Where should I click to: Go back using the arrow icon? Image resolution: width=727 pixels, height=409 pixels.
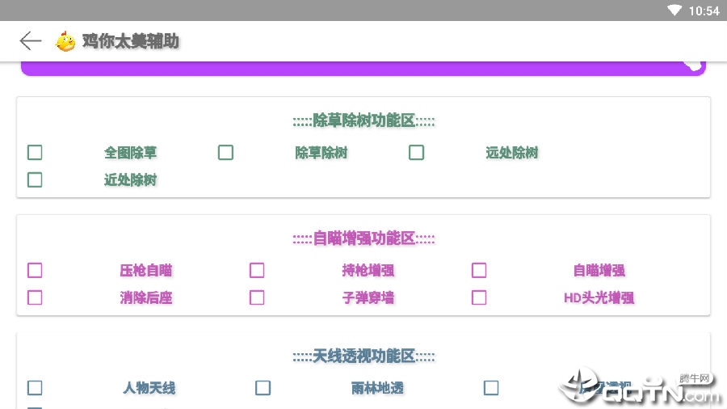31,40
